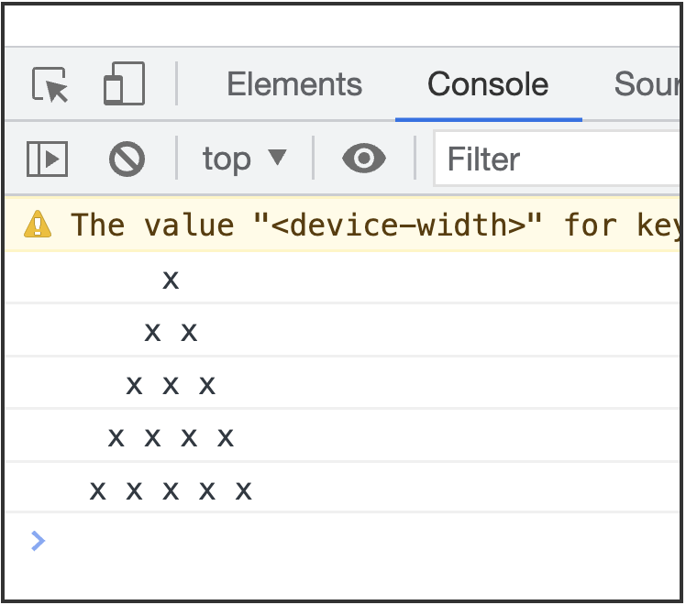
Task: Select the console row with three x's
Action: pyautogui.click(x=171, y=385)
